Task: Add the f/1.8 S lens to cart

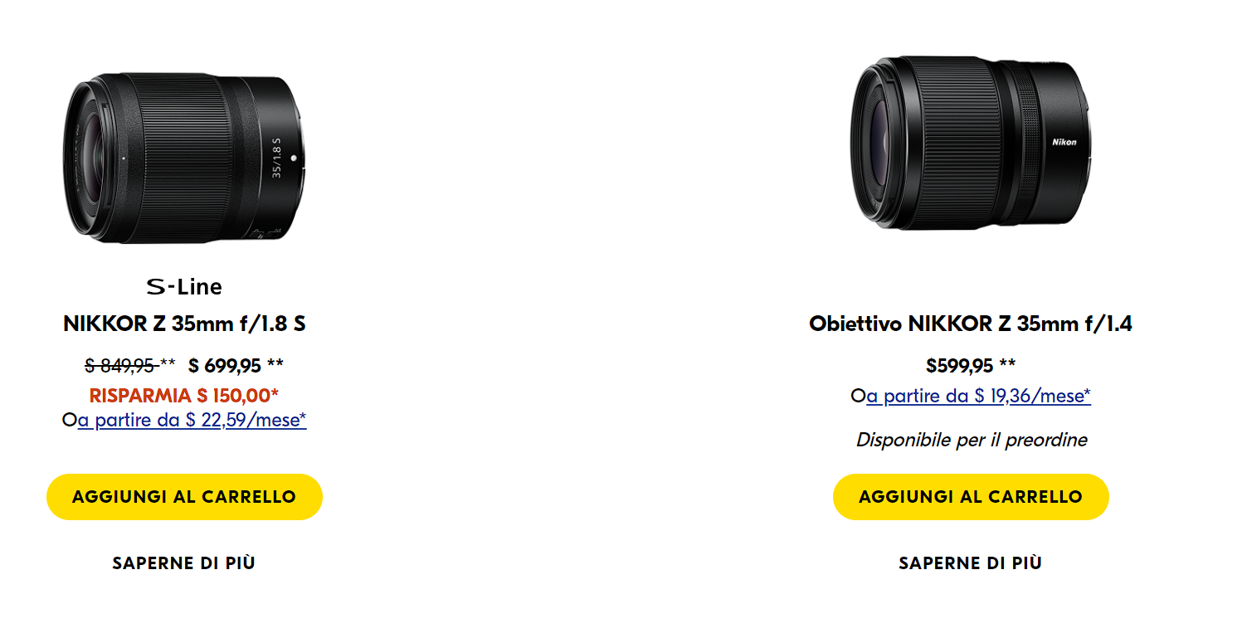Action: (x=184, y=497)
